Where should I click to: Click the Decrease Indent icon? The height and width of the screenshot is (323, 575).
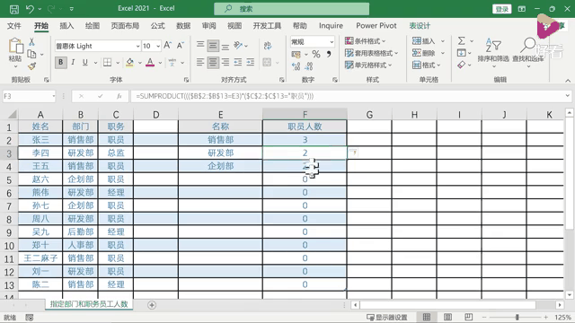pyautogui.click(x=237, y=62)
